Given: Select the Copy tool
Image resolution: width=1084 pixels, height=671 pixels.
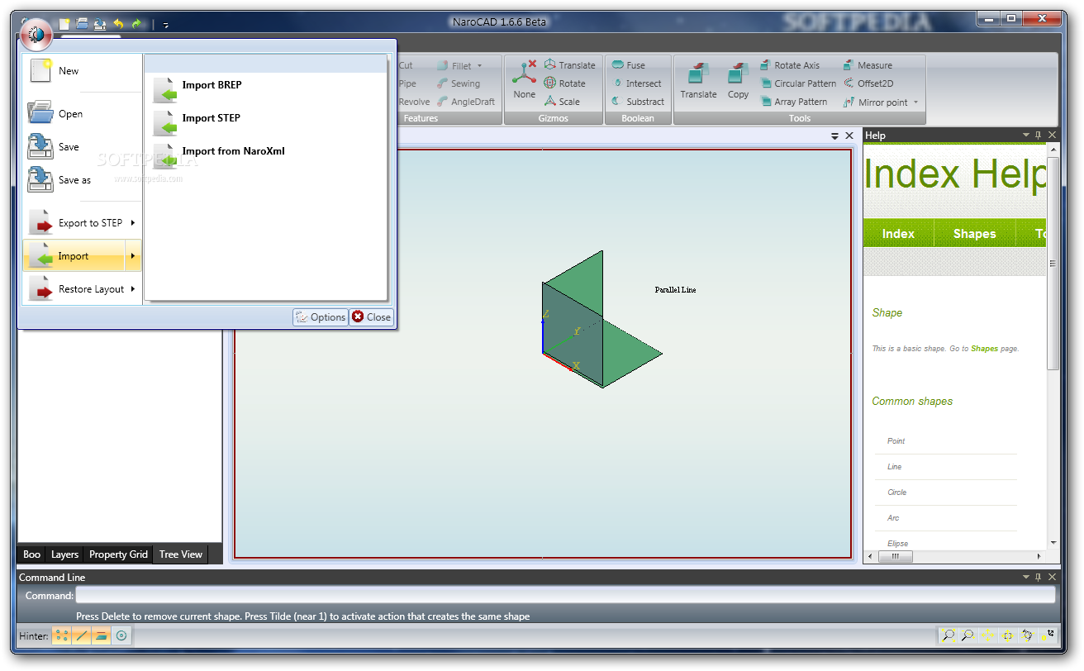Looking at the screenshot, I should (738, 79).
